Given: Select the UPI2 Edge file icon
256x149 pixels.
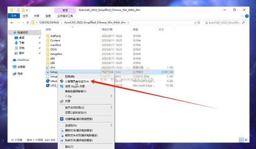Looking at the screenshot, I should pyautogui.click(x=48, y=85).
